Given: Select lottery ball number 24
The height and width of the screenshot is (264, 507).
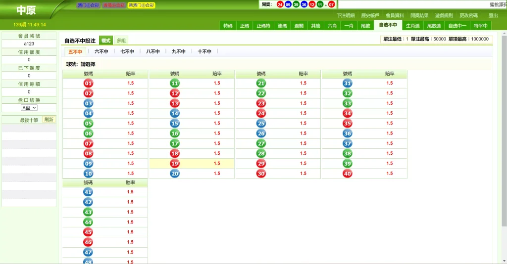Looking at the screenshot, I should click(261, 113).
